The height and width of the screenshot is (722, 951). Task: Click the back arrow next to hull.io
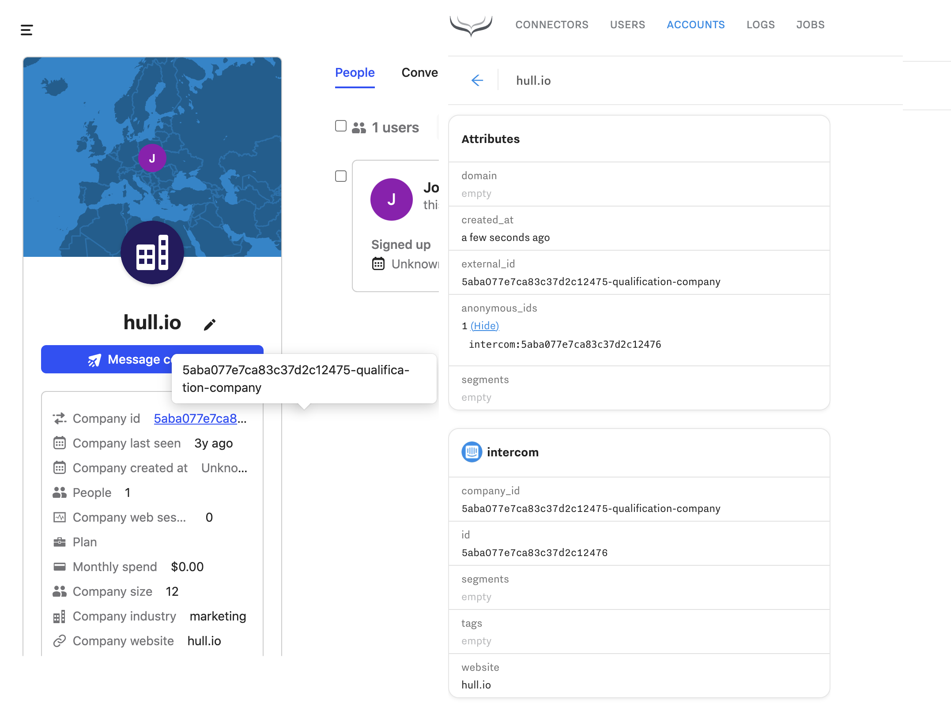(x=477, y=80)
